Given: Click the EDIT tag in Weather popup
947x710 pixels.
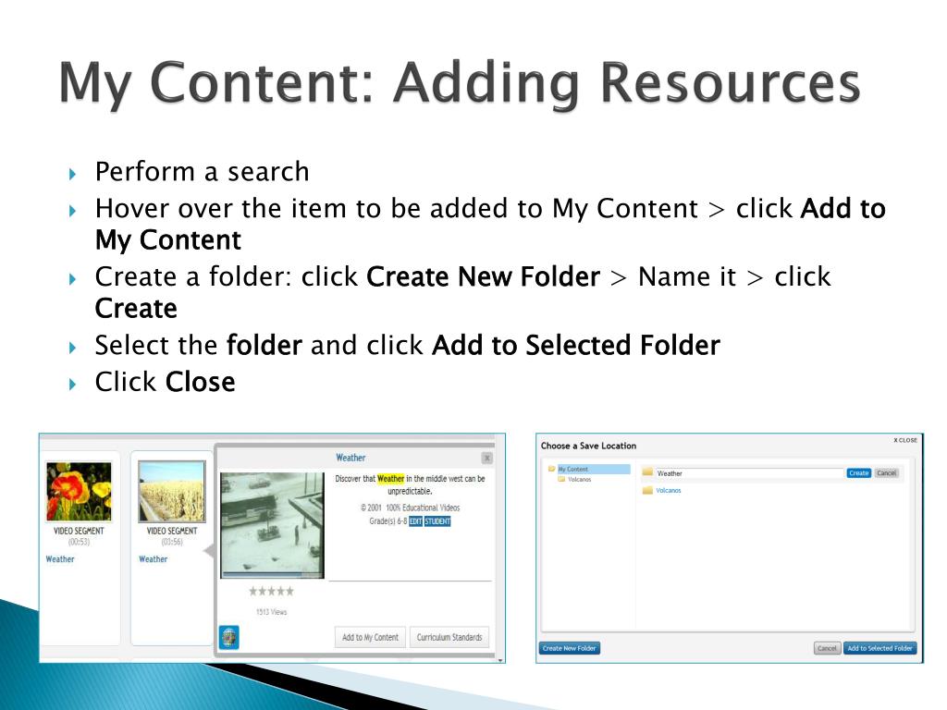Looking at the screenshot, I should pyautogui.click(x=415, y=521).
